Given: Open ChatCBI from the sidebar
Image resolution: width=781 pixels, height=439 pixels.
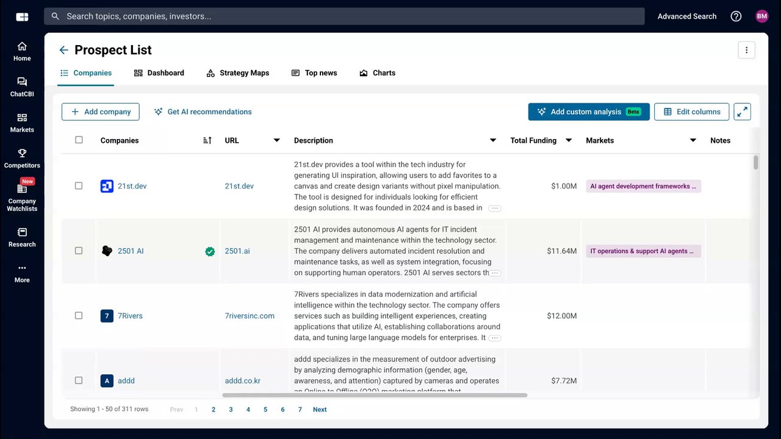Looking at the screenshot, I should 22,87.
